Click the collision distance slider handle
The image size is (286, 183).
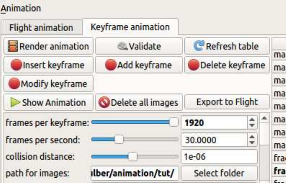pyautogui.click(x=133, y=157)
